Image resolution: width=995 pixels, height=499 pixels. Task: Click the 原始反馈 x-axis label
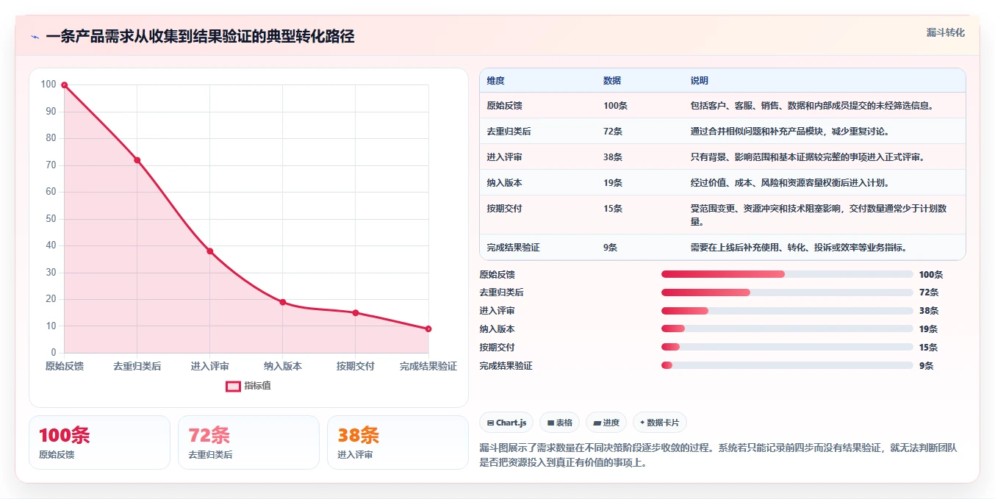[x=65, y=366]
